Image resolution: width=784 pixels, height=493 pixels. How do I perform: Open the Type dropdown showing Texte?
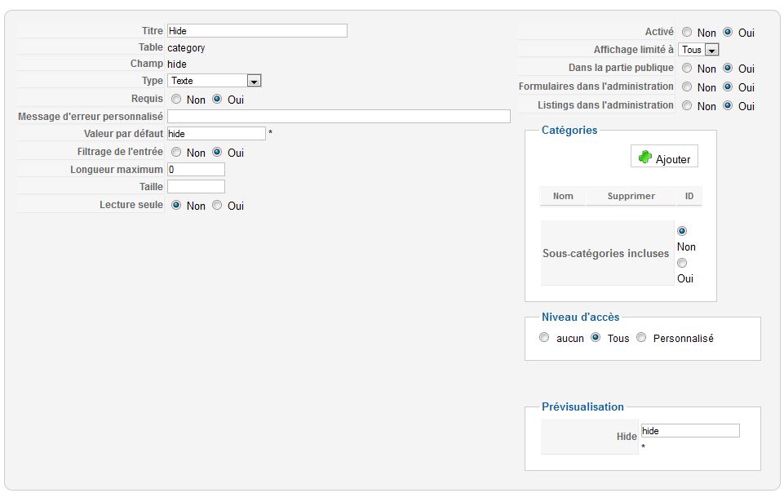214,81
